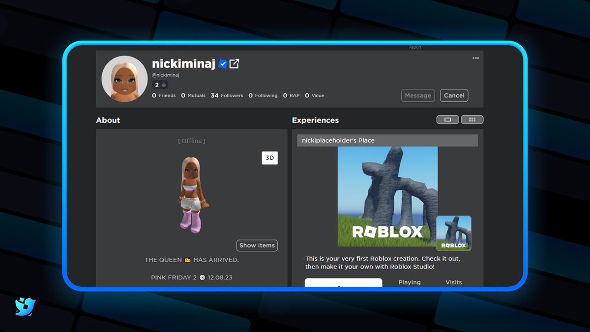Switch experiences to single slideshow view
This screenshot has height=332, width=590.
tap(447, 120)
